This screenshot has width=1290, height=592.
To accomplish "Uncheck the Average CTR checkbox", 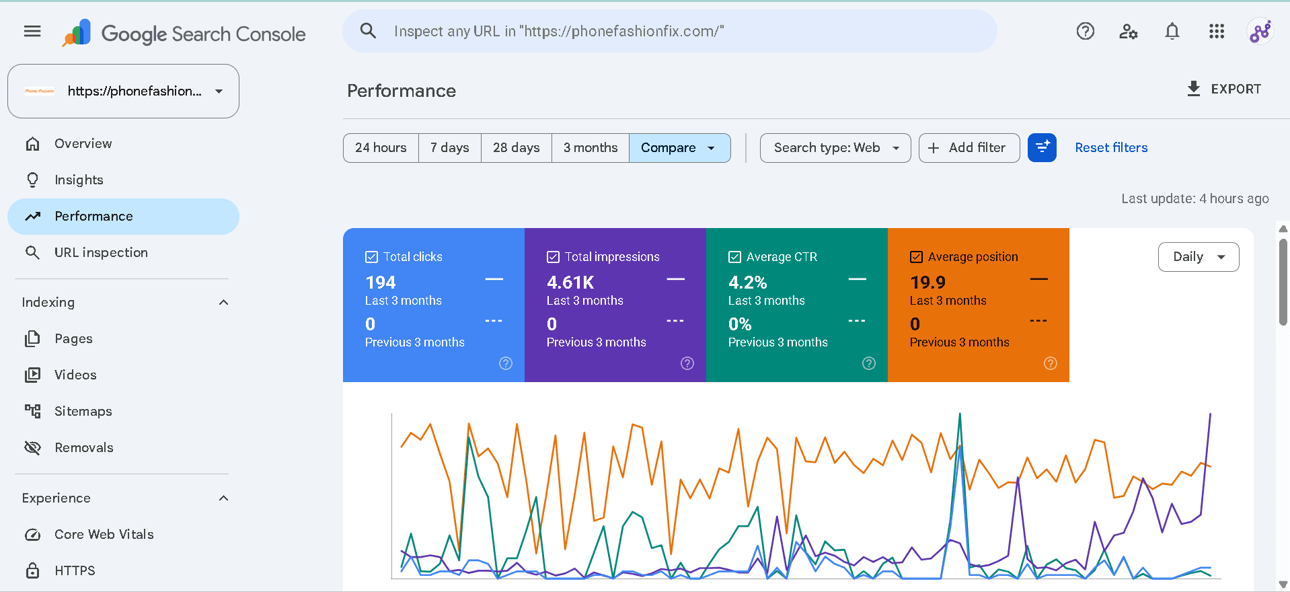I will (x=734, y=257).
